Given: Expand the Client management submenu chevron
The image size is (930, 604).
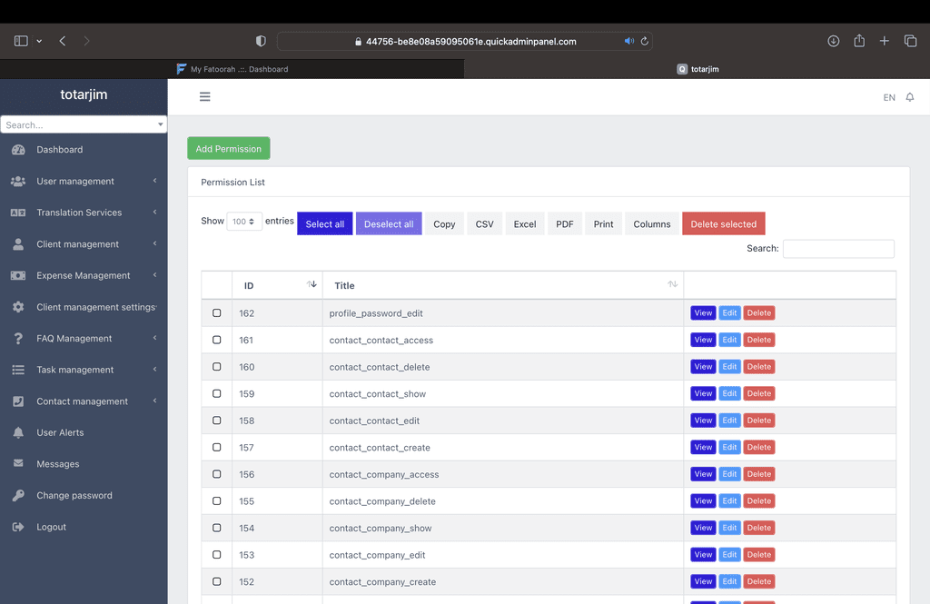Looking at the screenshot, I should point(154,243).
